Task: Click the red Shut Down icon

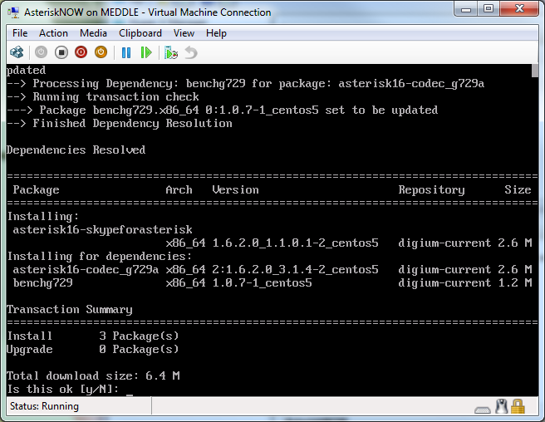Action: click(x=81, y=52)
